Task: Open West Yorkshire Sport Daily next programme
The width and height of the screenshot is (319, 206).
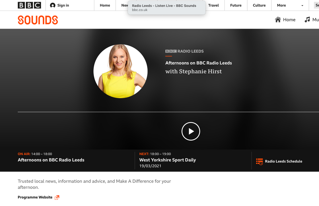Action: 168,160
